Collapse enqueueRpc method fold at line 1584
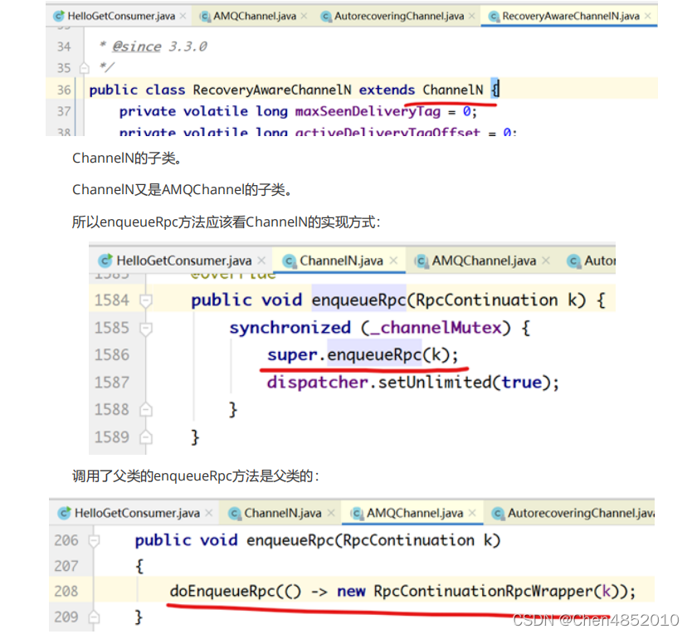The height and width of the screenshot is (634, 692). (146, 300)
